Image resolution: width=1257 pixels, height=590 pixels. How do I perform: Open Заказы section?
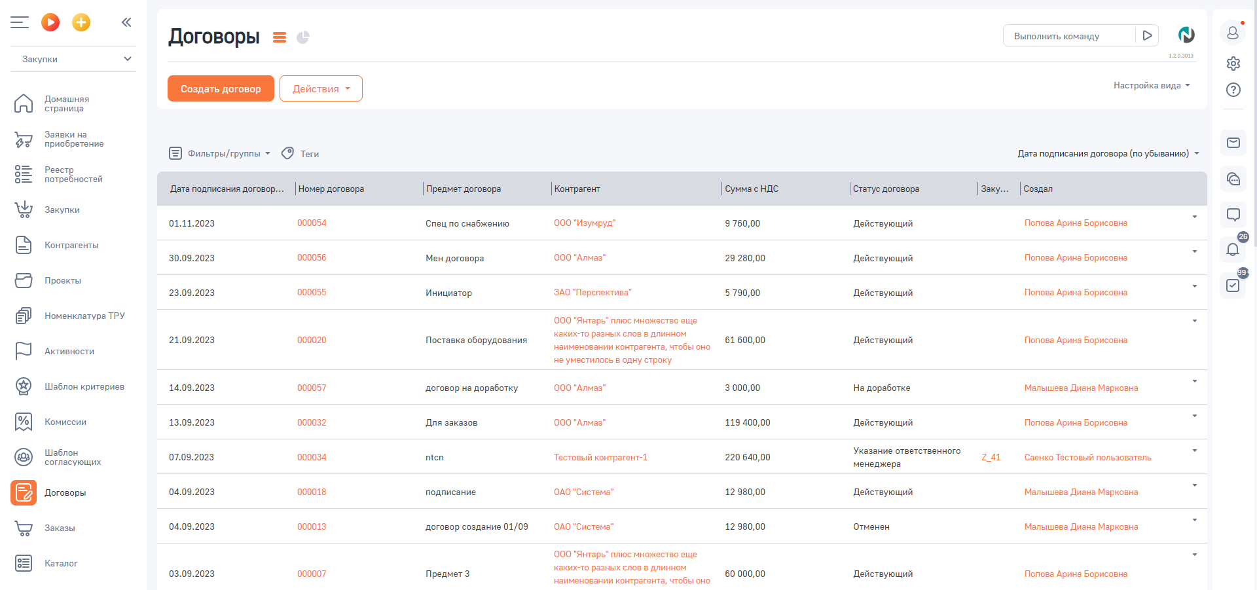tap(72, 528)
